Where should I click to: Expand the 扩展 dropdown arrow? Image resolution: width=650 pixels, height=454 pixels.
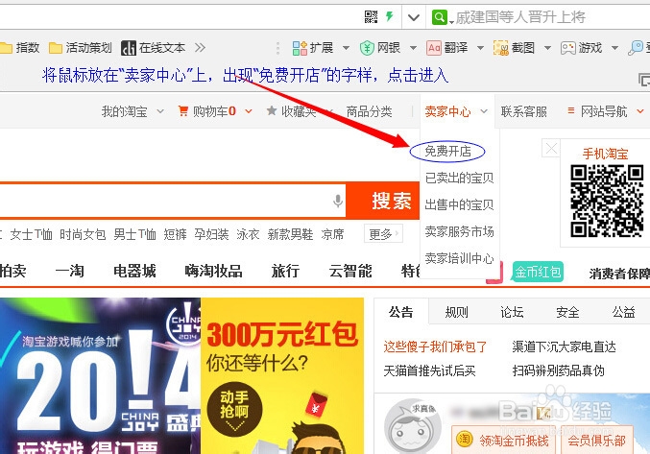click(346, 48)
